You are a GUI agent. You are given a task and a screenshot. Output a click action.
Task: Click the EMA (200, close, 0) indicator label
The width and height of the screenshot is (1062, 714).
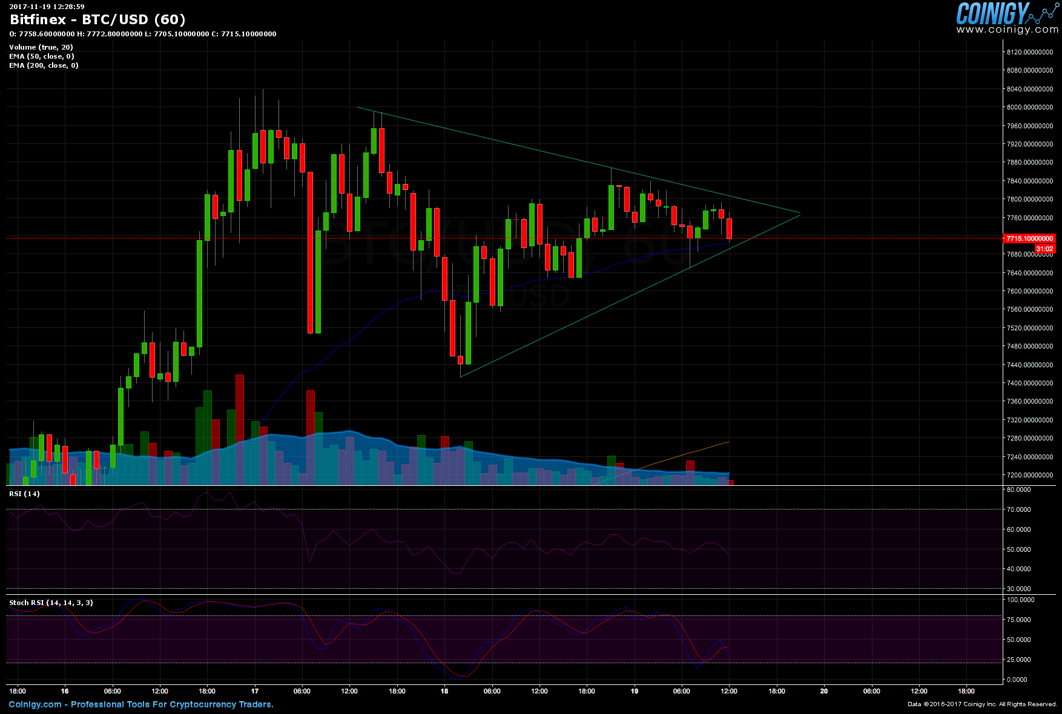pos(44,65)
